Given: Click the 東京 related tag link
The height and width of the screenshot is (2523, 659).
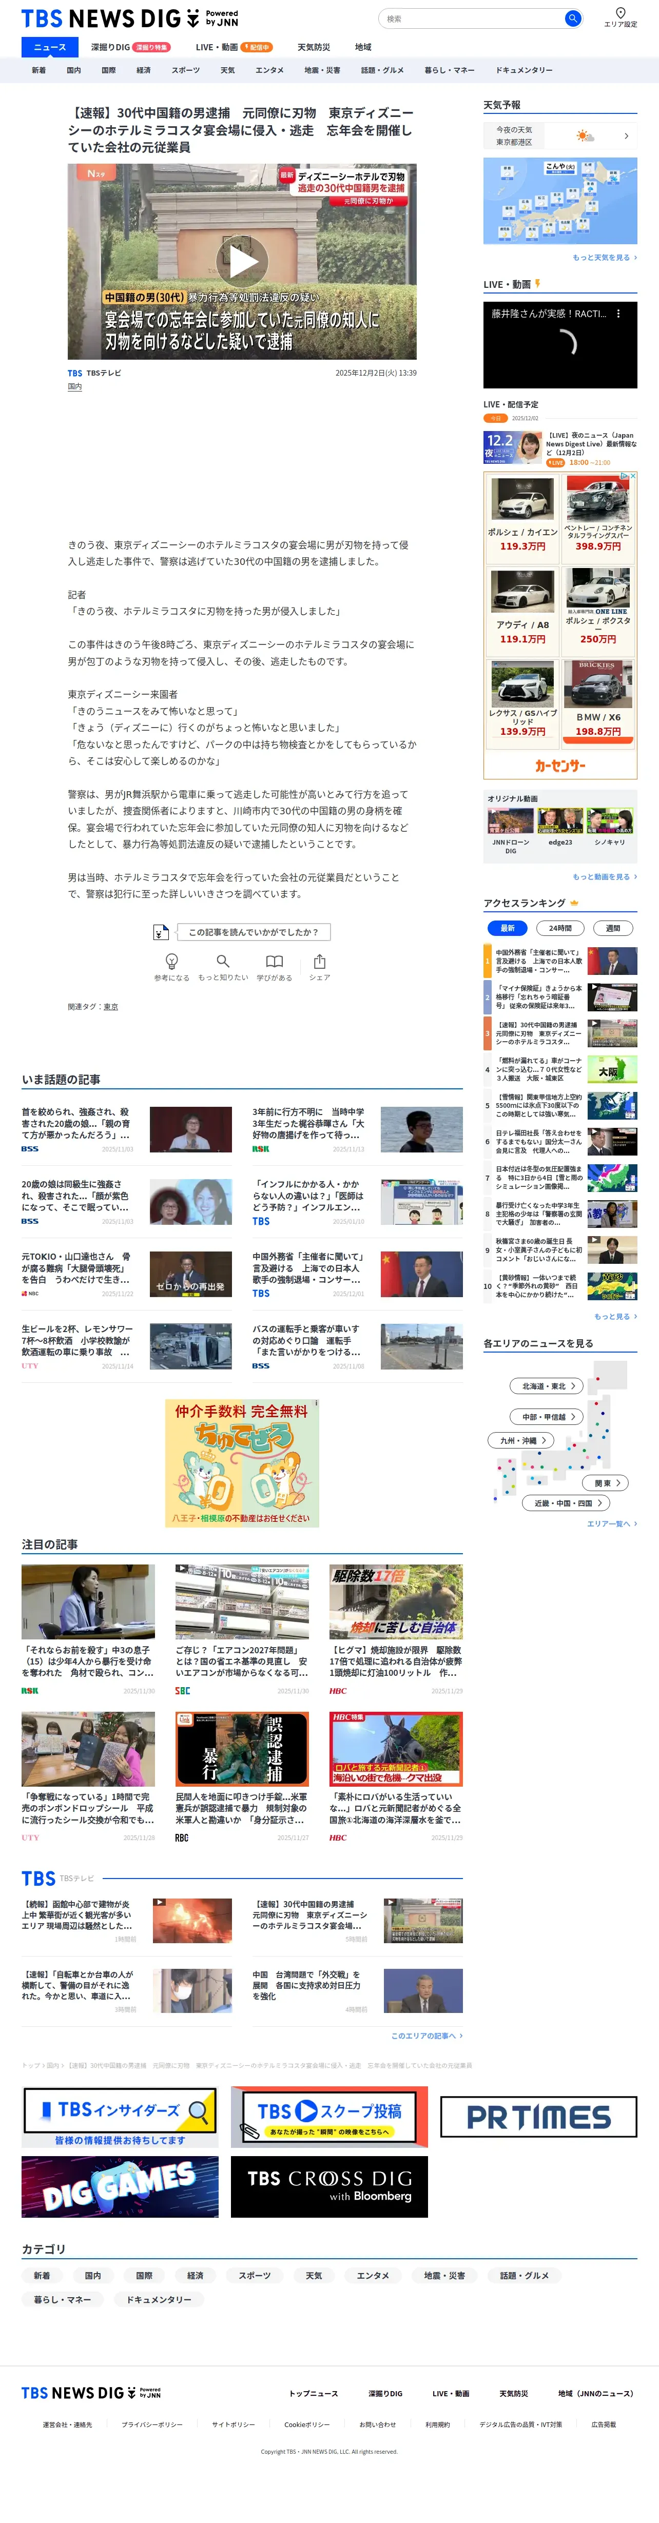Looking at the screenshot, I should pos(111,1007).
